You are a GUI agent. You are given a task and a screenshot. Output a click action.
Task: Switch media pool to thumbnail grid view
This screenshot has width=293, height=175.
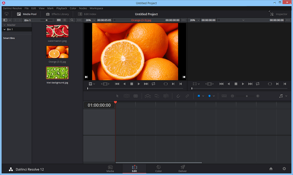pos(59,20)
